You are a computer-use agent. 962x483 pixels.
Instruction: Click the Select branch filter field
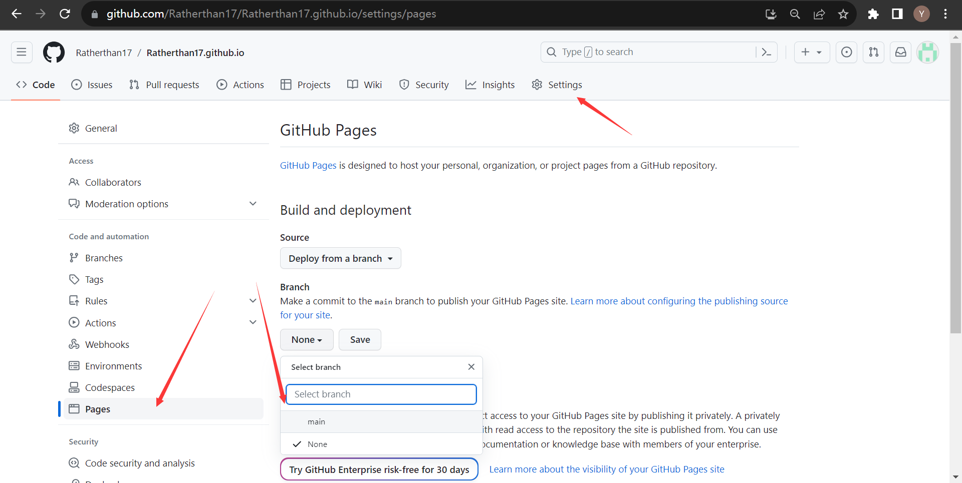(381, 394)
